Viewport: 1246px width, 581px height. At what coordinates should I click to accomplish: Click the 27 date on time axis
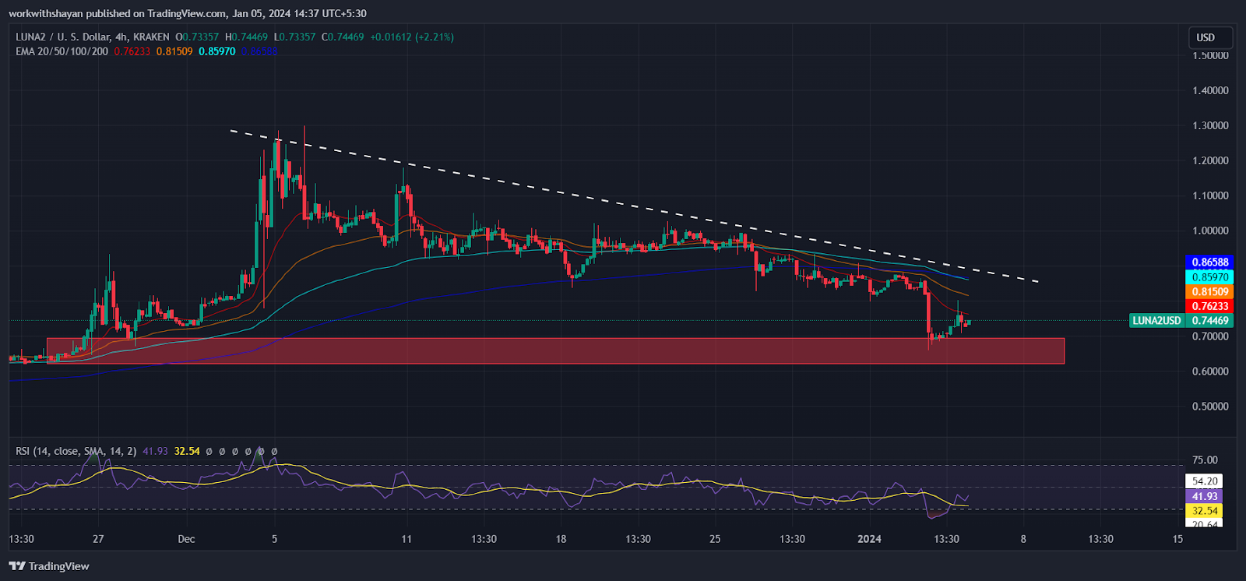coord(98,539)
